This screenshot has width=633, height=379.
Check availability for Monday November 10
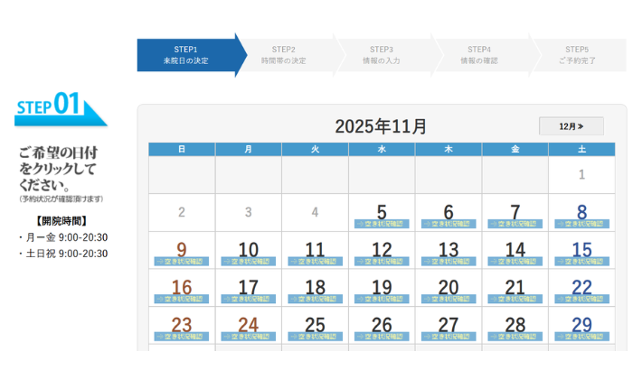pos(249,261)
